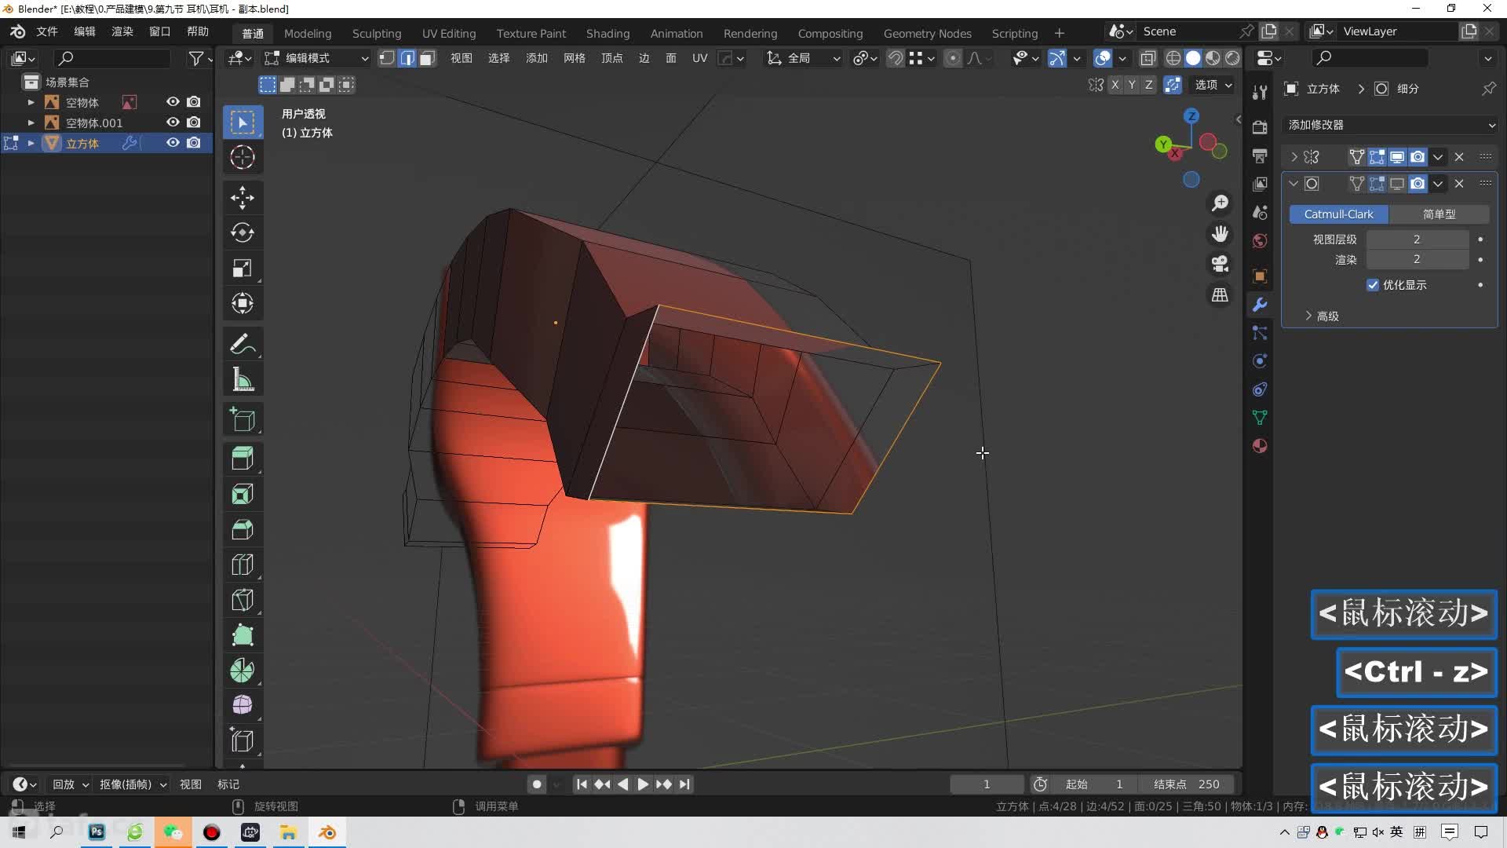
Task: Open the Material properties tab
Action: coord(1260,446)
